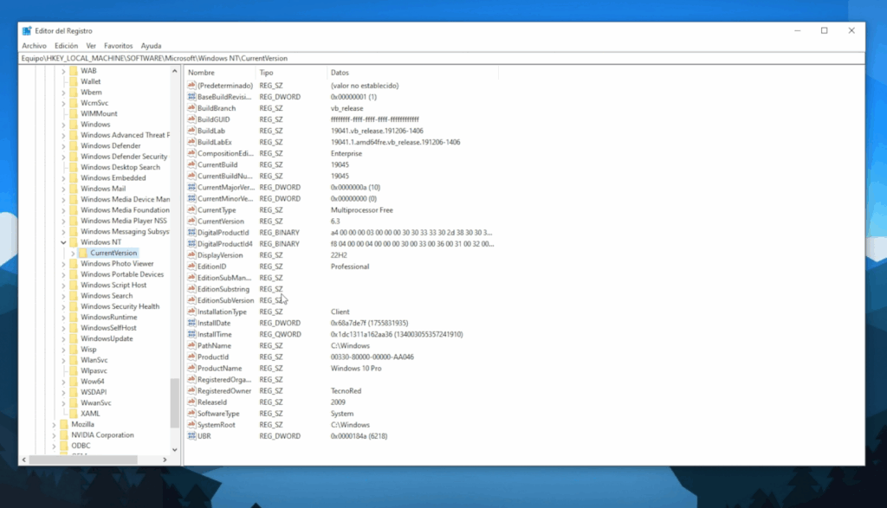The image size is (887, 508).
Task: Click the NVIDIA Corporation folder icon
Action: coord(64,434)
